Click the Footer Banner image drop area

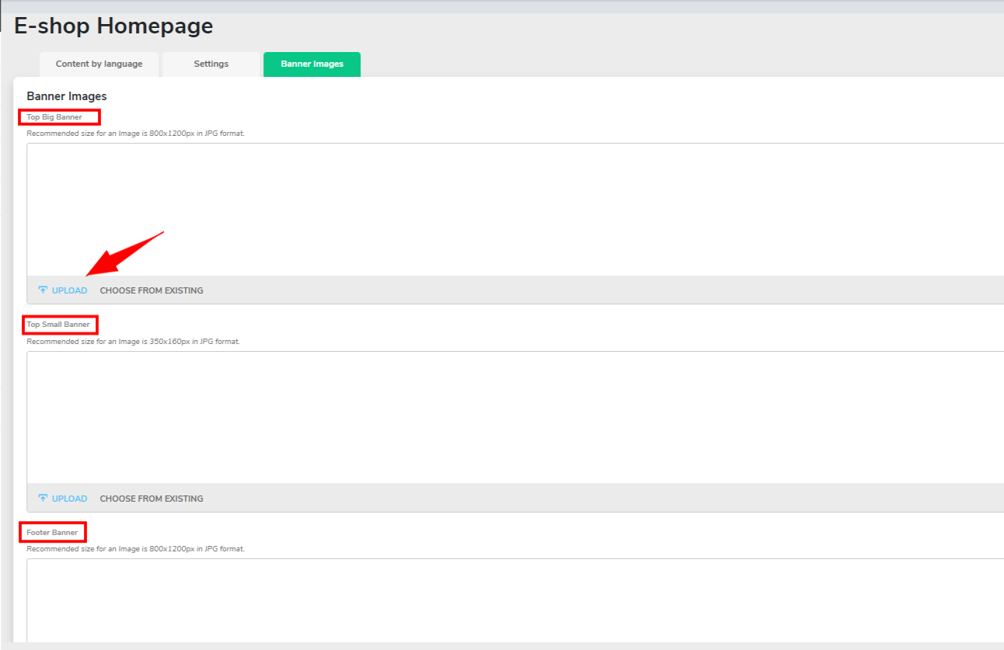pos(515,600)
